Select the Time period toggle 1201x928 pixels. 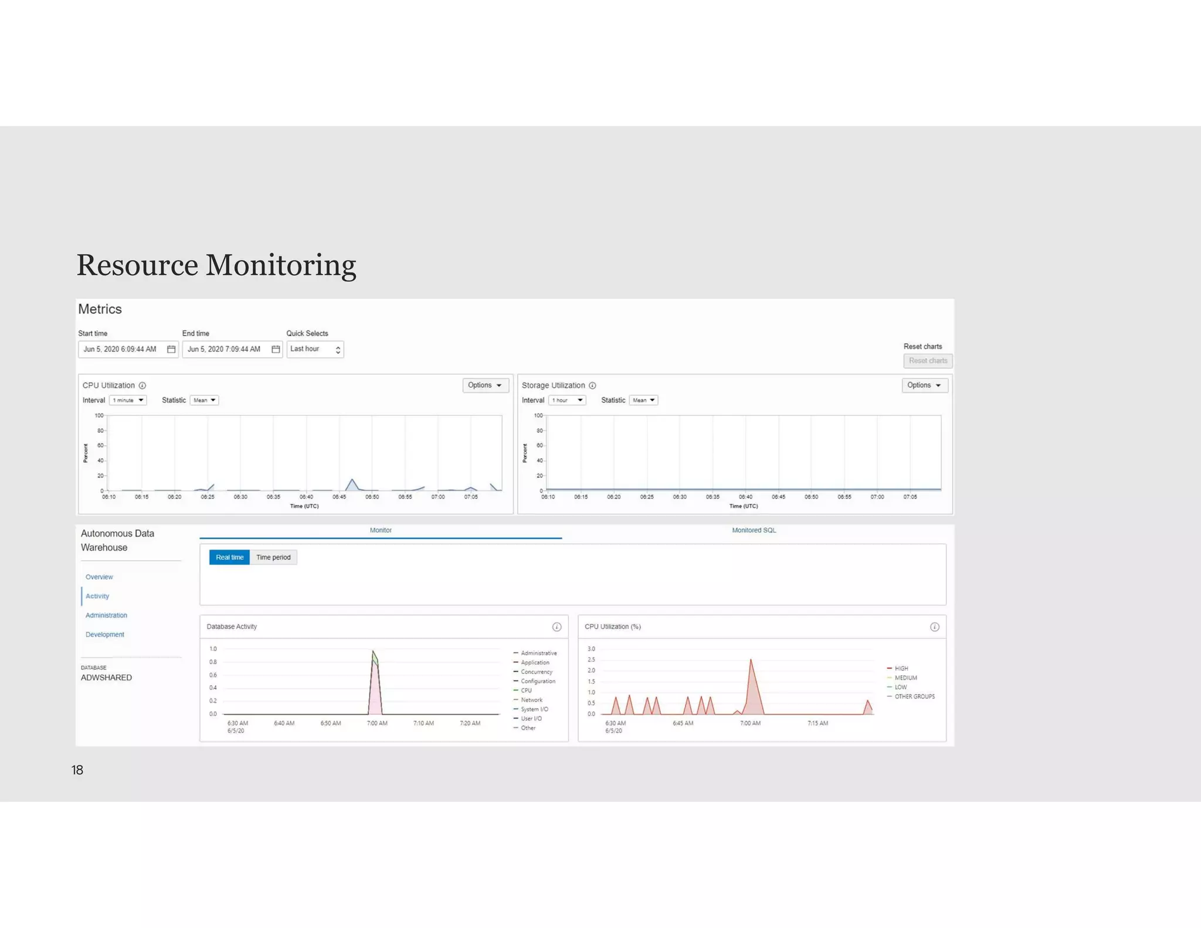click(273, 557)
